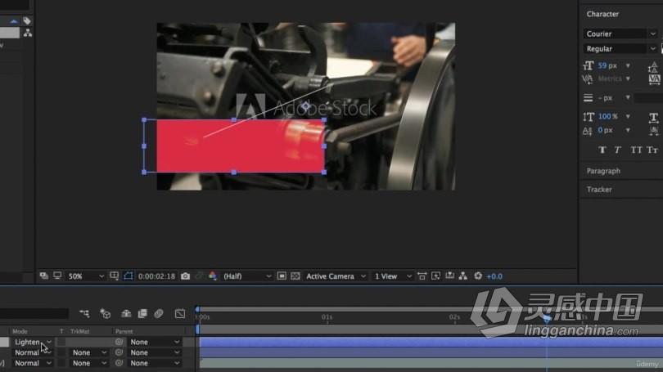Toggle the transparency grid

click(x=295, y=276)
